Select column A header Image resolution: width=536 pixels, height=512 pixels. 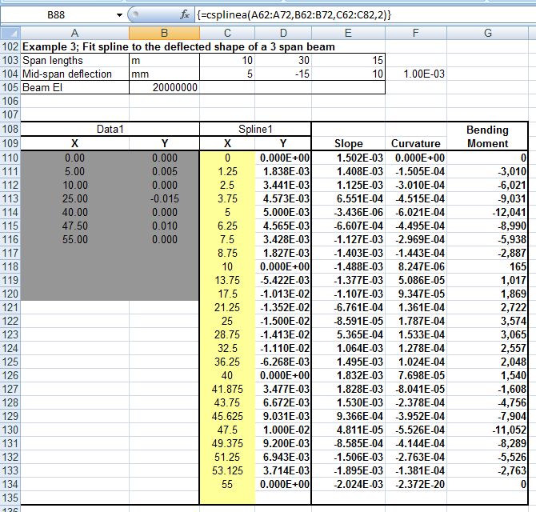tap(74, 33)
